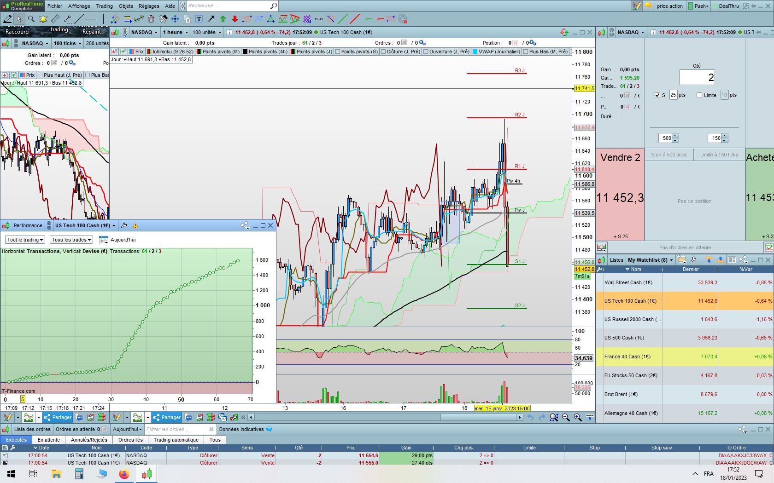Select the ruler measurement tool
This screenshot has height=483, width=774.
[55, 19]
